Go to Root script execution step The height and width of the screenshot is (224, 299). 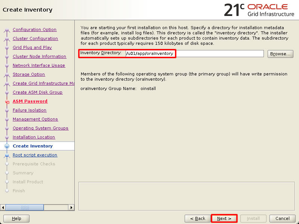tap(35, 155)
